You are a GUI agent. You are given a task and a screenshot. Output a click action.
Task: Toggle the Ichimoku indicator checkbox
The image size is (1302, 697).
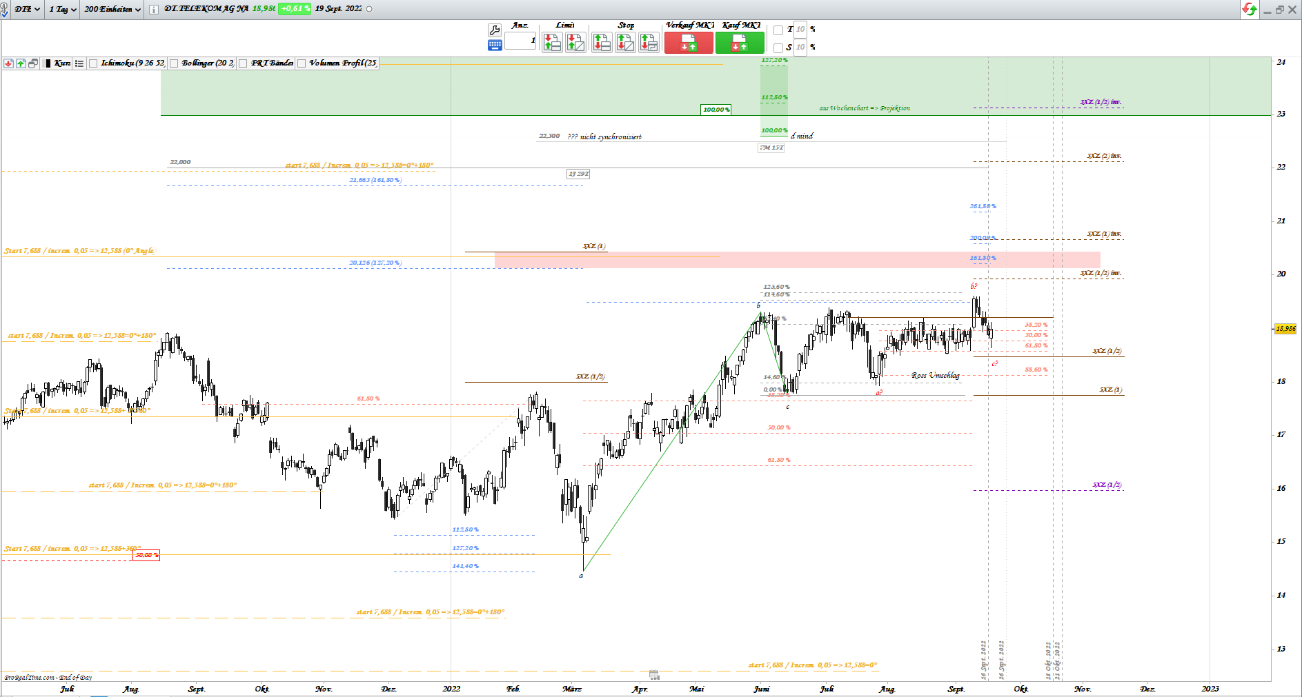tap(93, 63)
